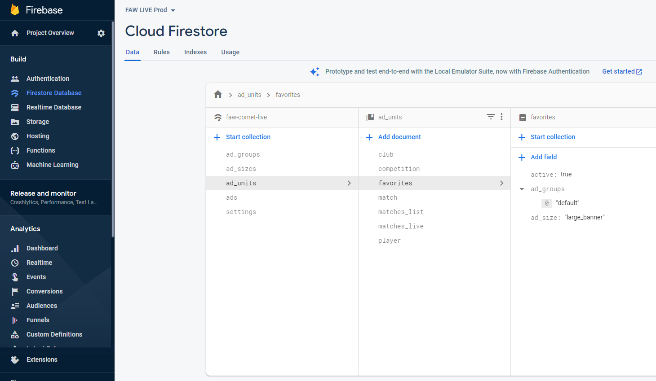Click the Firebase logo
Image resolution: width=656 pixels, height=381 pixels.
click(15, 10)
